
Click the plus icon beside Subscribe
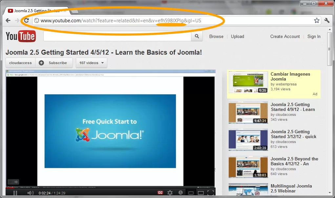pyautogui.click(x=41, y=63)
